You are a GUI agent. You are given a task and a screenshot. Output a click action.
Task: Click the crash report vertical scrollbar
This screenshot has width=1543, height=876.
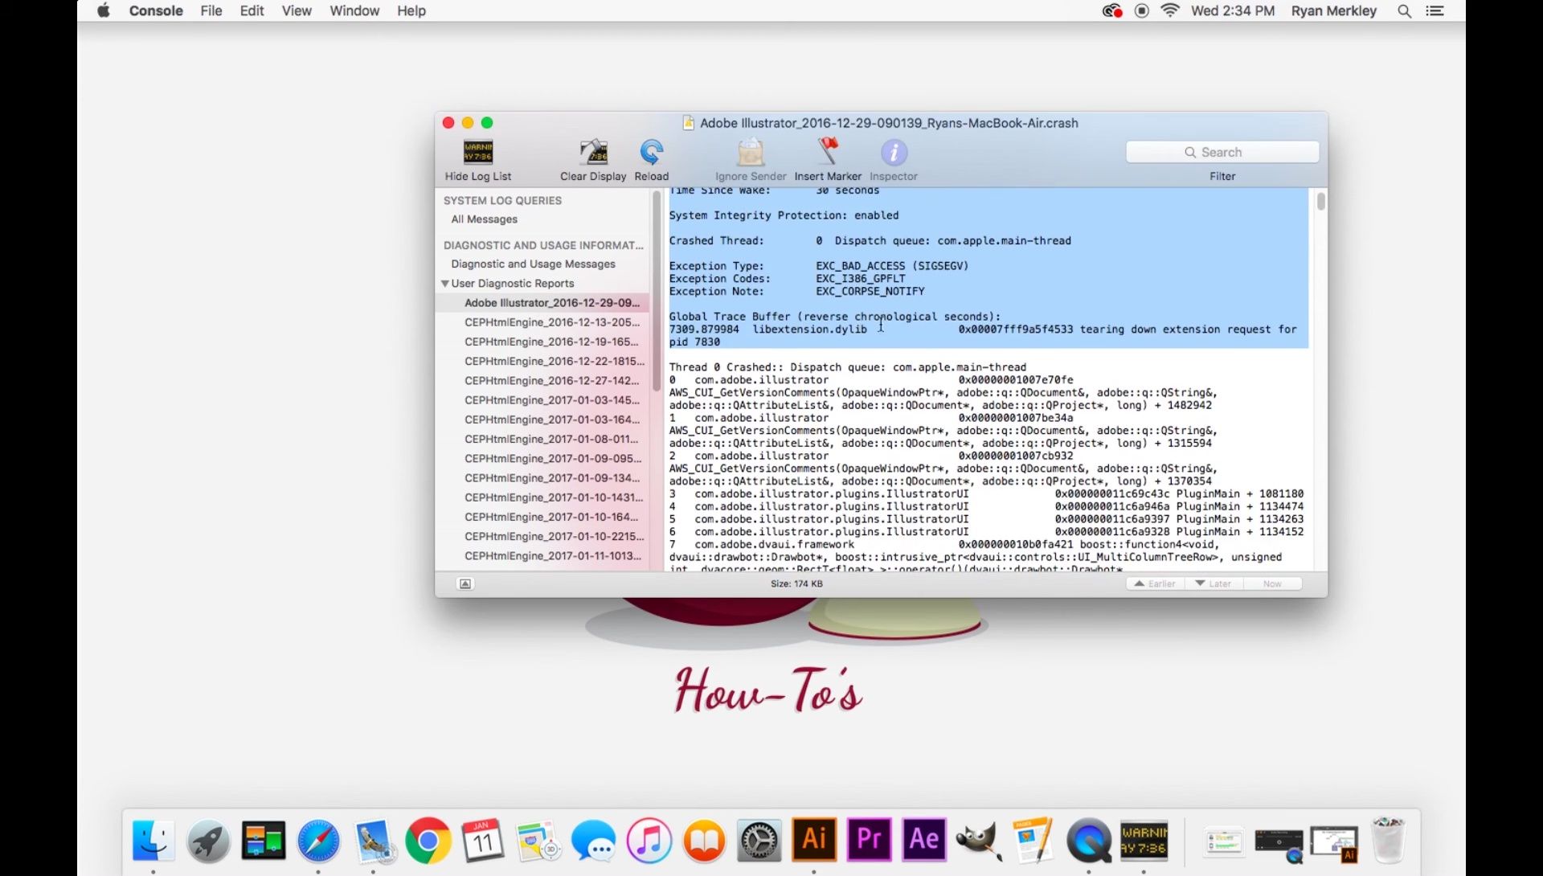point(1320,201)
